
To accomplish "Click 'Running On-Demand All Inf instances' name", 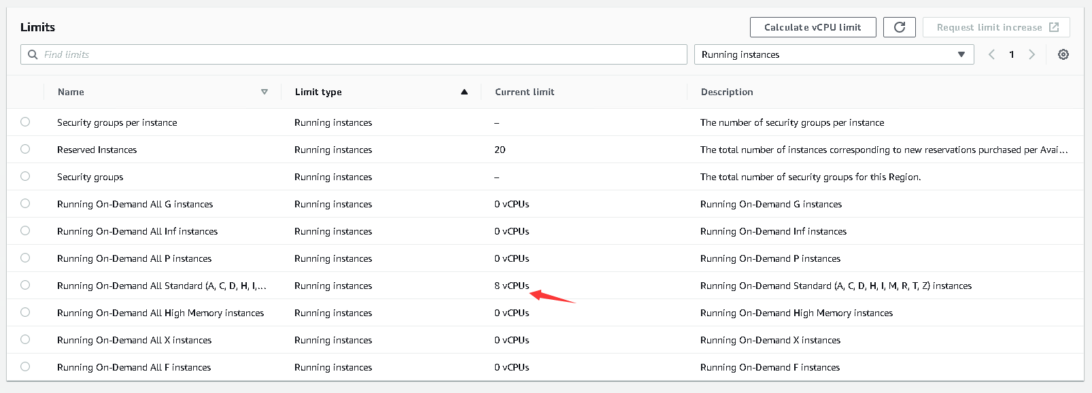I will 137,231.
